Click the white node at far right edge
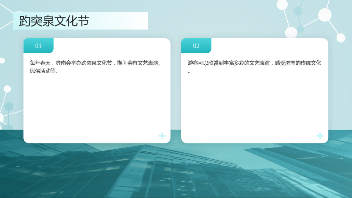This screenshot has height=198, width=352. point(341,38)
